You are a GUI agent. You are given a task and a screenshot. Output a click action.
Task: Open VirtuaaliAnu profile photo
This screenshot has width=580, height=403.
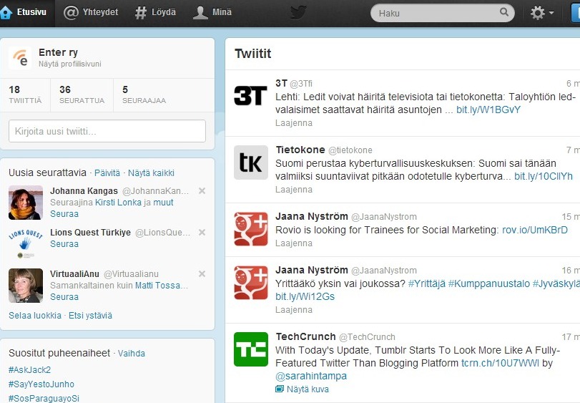[26, 286]
